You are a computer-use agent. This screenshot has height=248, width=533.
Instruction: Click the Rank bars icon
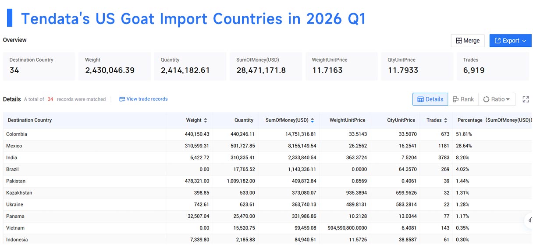tap(456, 99)
